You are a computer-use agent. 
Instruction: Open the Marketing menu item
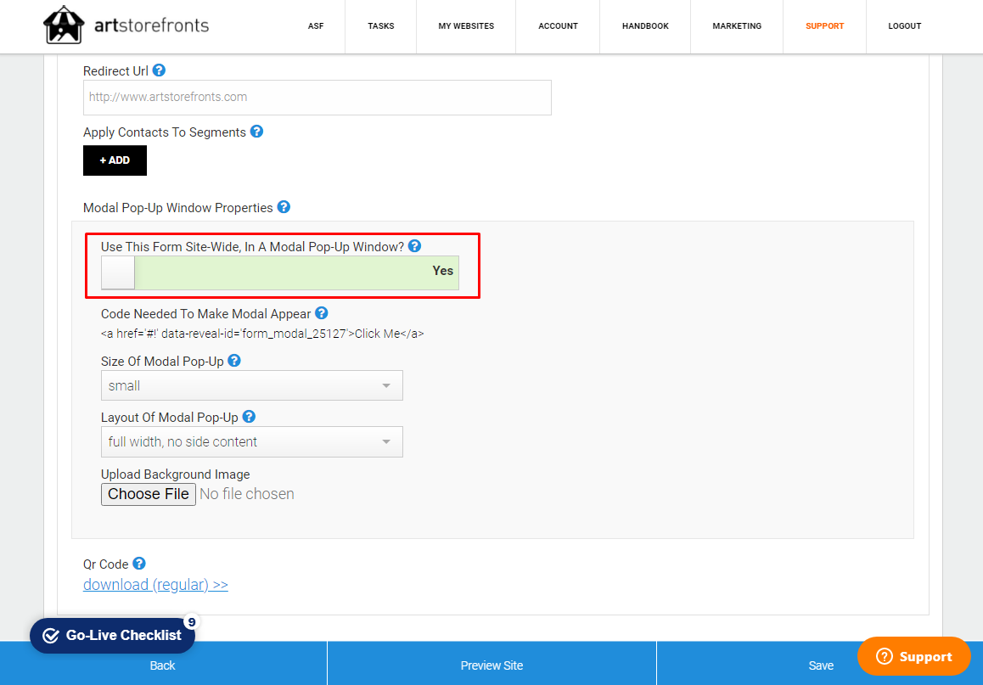[x=737, y=26]
